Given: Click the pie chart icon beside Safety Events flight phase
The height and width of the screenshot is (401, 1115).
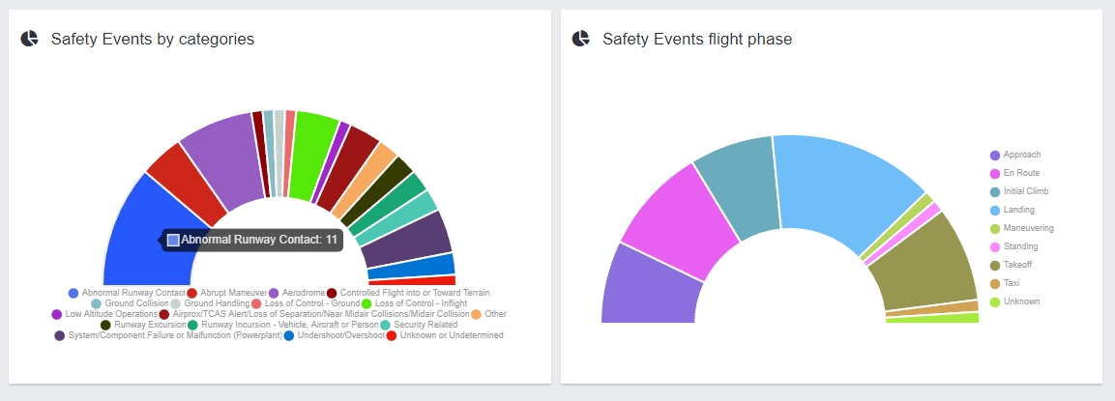Looking at the screenshot, I should tap(581, 39).
